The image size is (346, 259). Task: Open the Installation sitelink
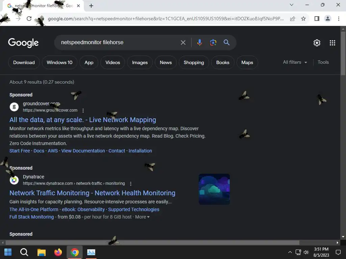[x=140, y=151]
